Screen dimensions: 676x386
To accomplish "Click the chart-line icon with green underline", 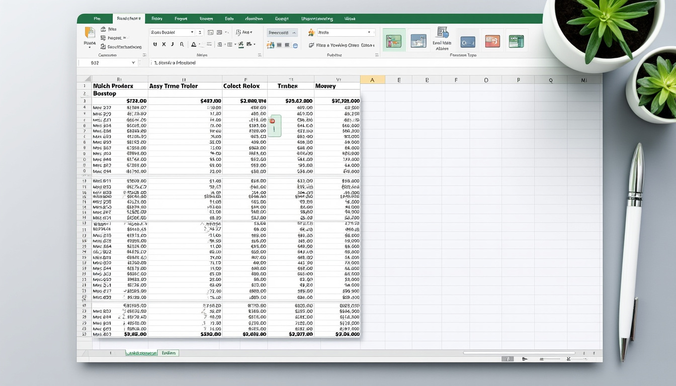I will (241, 44).
